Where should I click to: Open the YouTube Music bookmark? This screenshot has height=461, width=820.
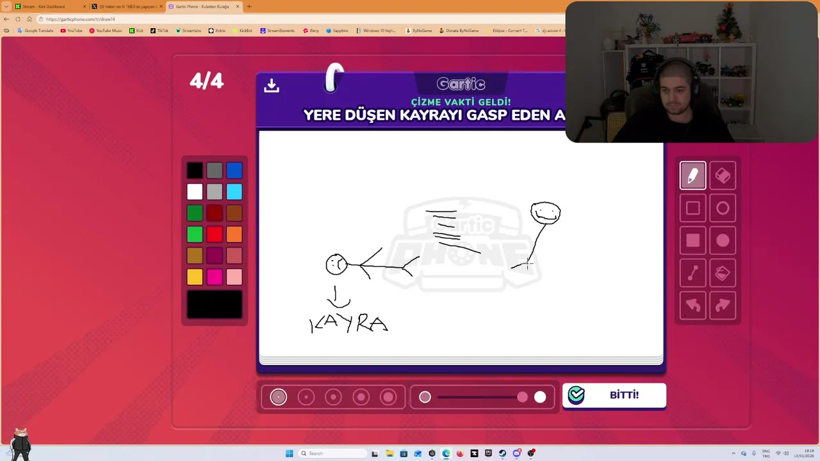click(x=106, y=31)
